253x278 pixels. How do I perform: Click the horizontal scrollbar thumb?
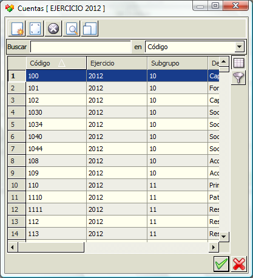click(51, 247)
